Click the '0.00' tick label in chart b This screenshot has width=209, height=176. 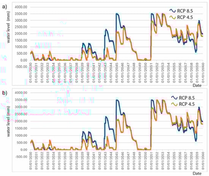(x=24, y=150)
